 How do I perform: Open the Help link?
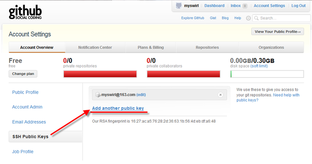(238, 18)
